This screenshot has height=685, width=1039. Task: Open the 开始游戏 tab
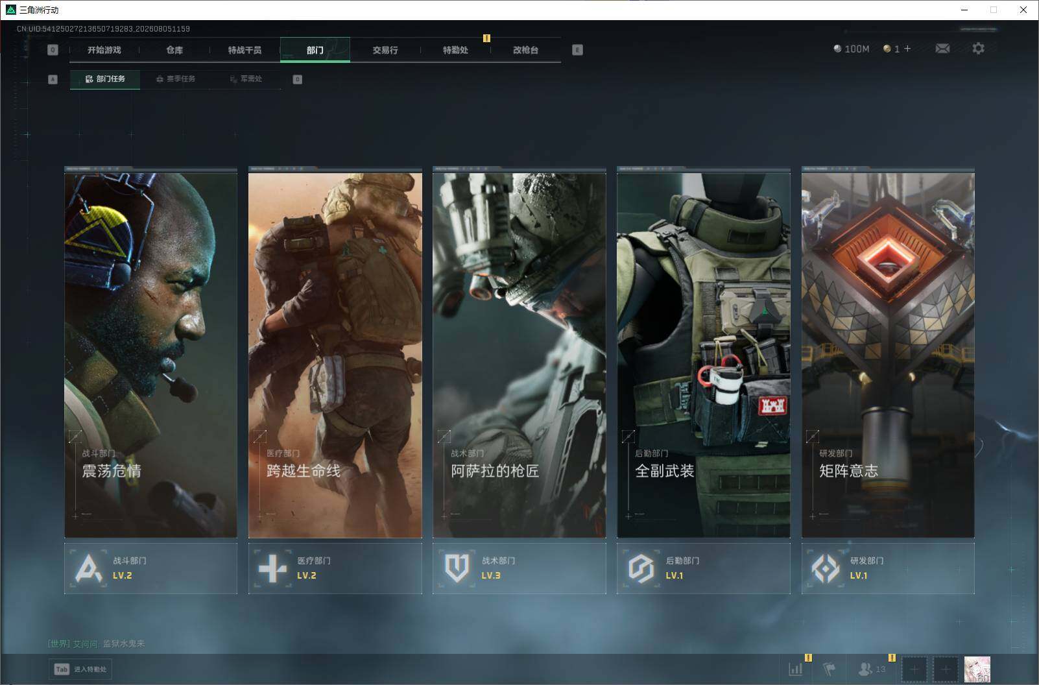pos(104,50)
